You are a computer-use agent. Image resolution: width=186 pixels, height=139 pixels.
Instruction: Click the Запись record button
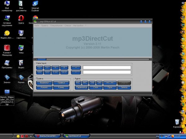[124, 87]
